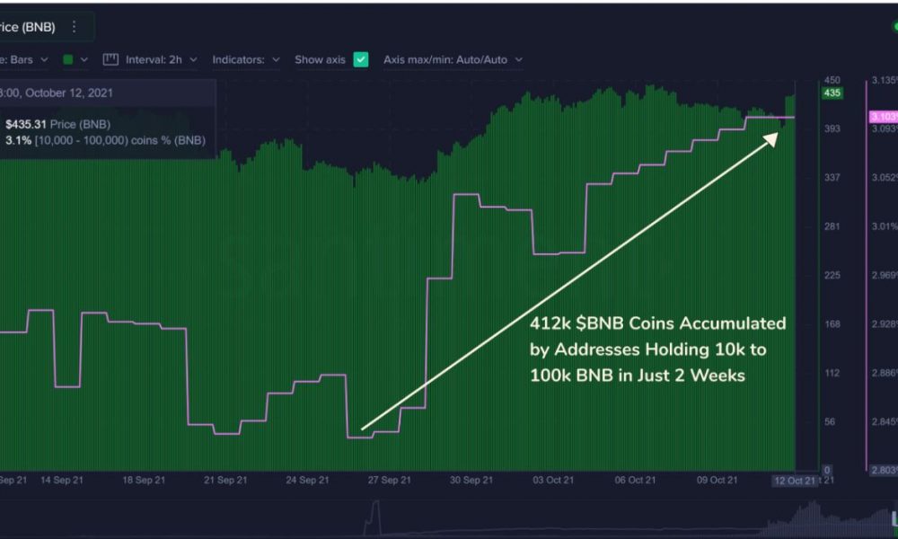
Task: Click the 24 Sep 21 date label
Action: 307,480
